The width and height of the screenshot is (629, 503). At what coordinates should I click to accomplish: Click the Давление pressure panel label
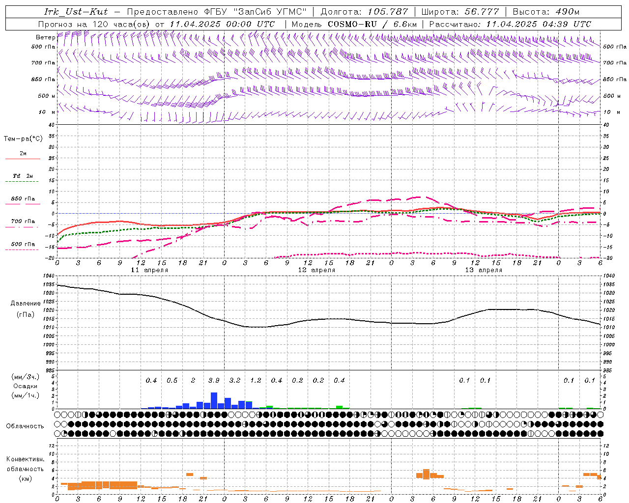[26, 303]
